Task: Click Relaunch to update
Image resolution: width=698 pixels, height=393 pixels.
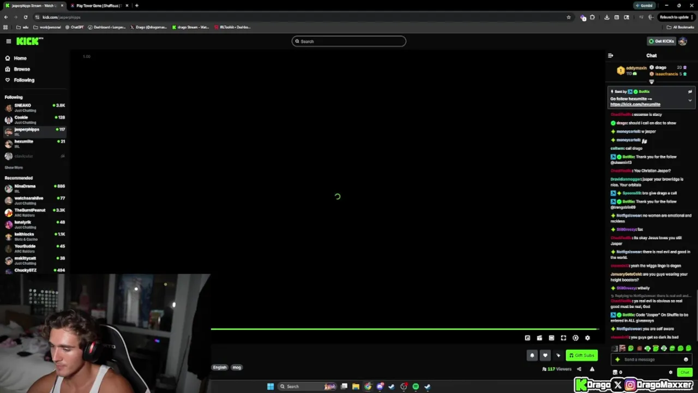Action: point(676,17)
